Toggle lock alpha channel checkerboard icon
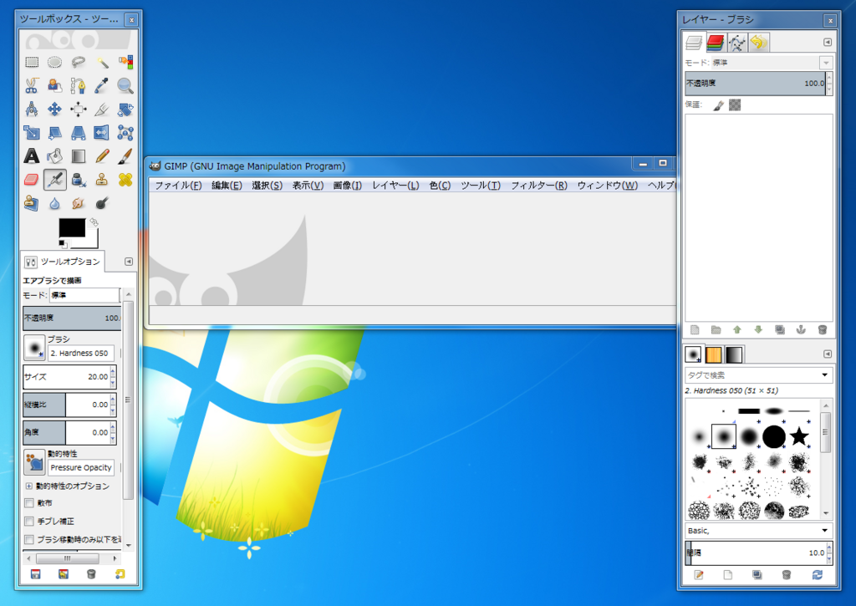This screenshot has width=856, height=606. click(x=735, y=104)
